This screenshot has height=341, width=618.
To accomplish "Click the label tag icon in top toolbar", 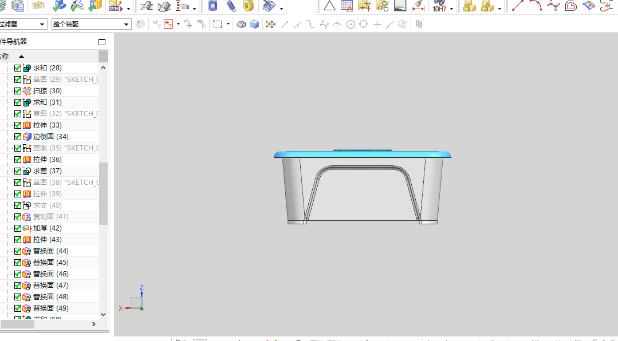I will click(x=38, y=6).
